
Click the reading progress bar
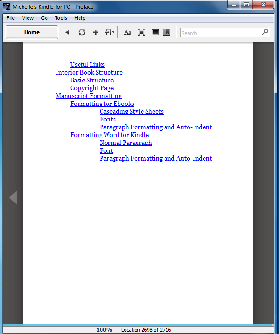(138, 325)
